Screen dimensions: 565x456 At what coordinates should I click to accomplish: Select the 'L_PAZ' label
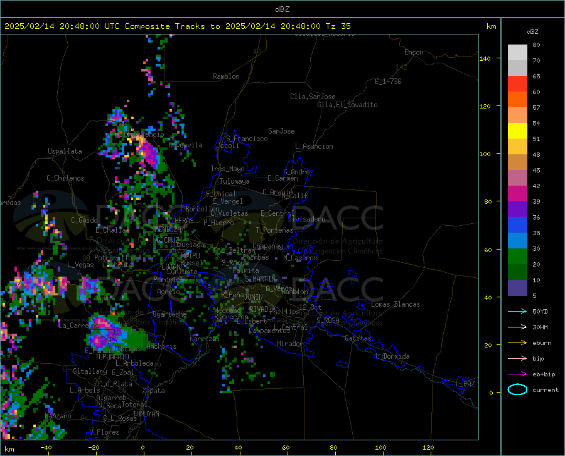pos(465,384)
